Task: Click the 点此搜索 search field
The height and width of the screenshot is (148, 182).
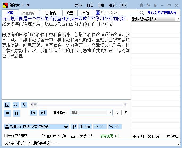Action: click(120, 13)
